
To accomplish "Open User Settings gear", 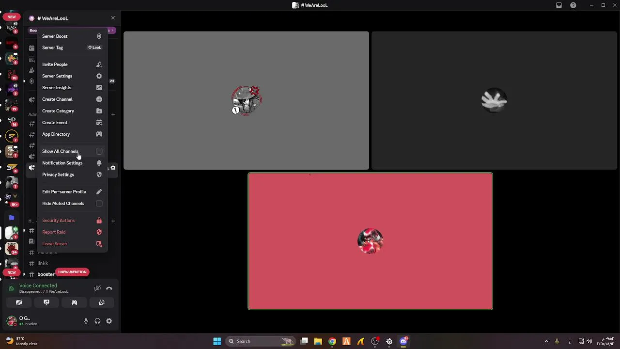I will click(x=109, y=321).
